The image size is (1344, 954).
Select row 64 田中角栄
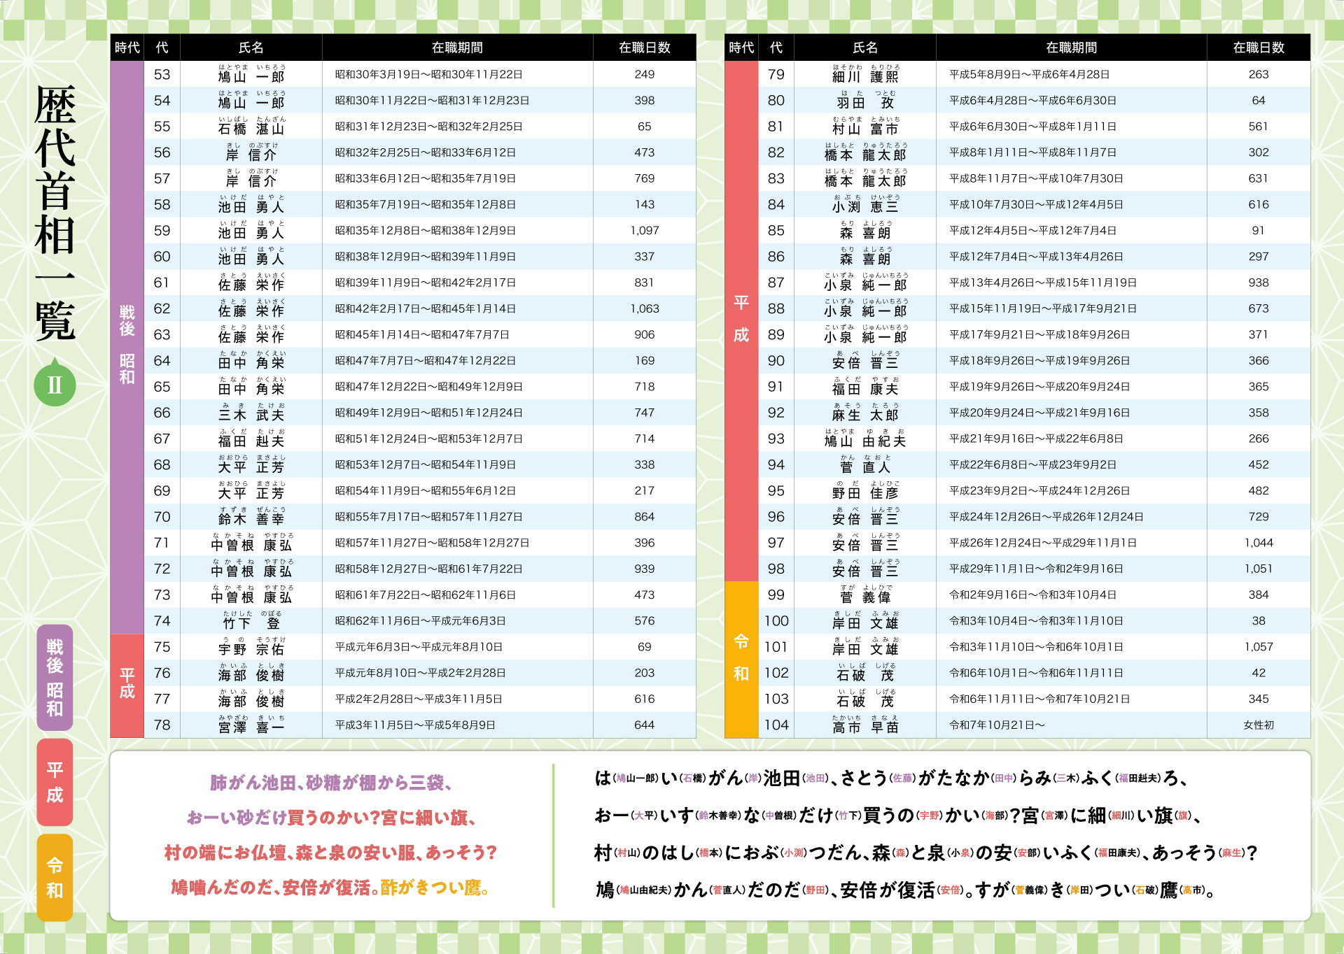[251, 361]
